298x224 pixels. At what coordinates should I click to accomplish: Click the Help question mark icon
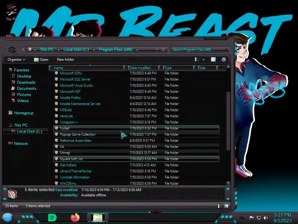coord(224,60)
